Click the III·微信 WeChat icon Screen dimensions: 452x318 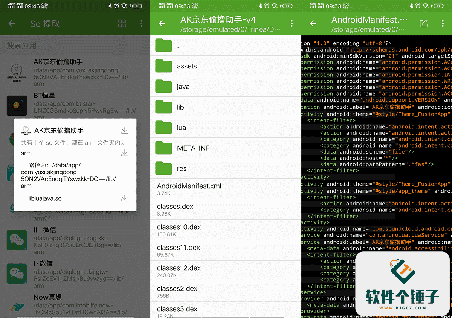[17, 240]
